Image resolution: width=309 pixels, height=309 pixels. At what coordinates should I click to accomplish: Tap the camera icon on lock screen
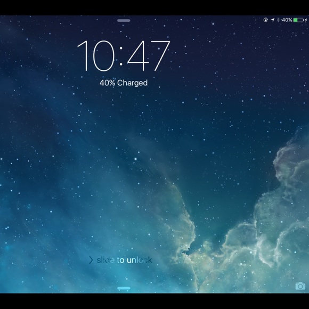tap(300, 286)
